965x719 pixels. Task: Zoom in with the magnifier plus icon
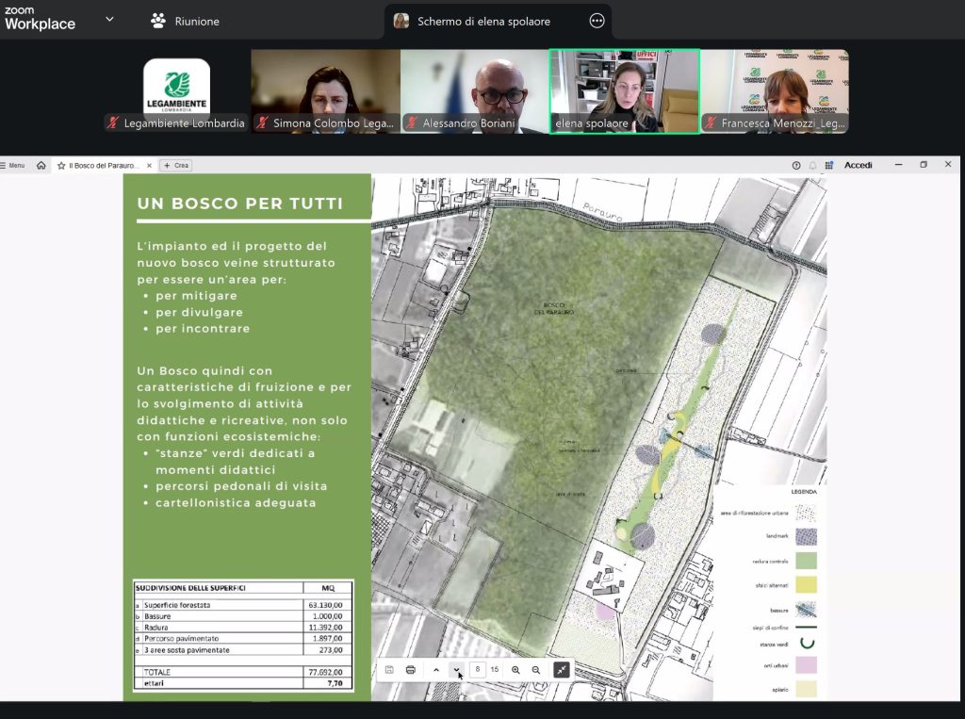[515, 670]
